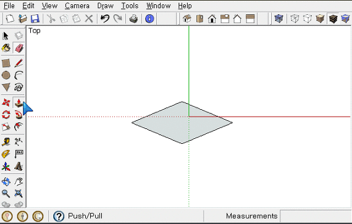Save the model with floppy disk icon
Image resolution: width=352 pixels, height=224 pixels.
[x=35, y=19]
